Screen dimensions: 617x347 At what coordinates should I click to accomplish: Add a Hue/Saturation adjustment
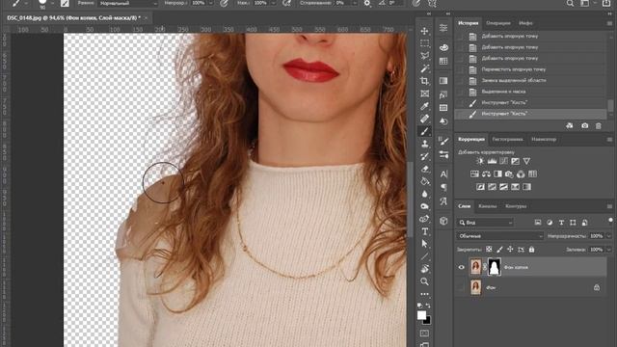tap(474, 173)
